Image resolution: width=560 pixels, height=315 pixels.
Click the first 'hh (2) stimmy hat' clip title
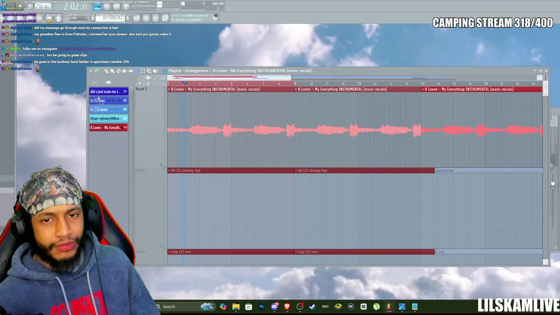point(185,171)
